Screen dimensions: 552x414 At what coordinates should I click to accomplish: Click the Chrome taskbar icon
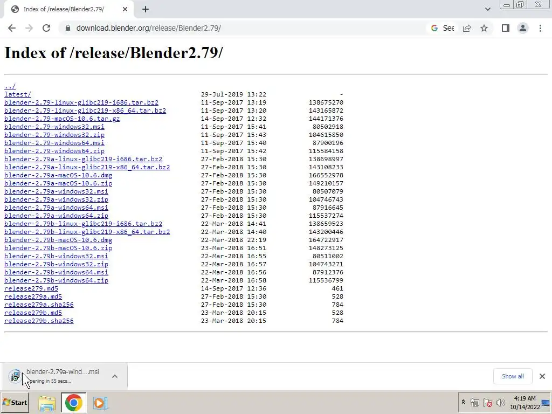73,403
